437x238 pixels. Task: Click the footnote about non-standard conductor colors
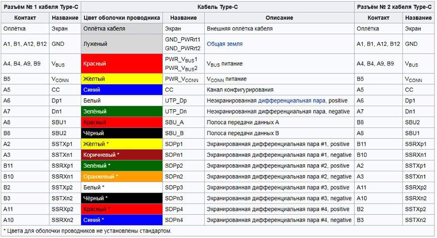tap(87, 231)
